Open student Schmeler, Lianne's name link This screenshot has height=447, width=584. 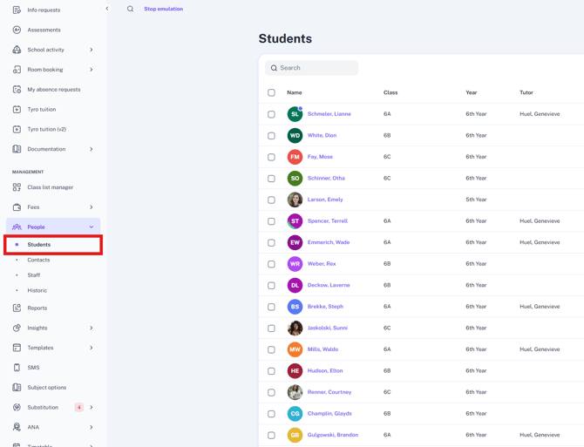[x=329, y=114]
